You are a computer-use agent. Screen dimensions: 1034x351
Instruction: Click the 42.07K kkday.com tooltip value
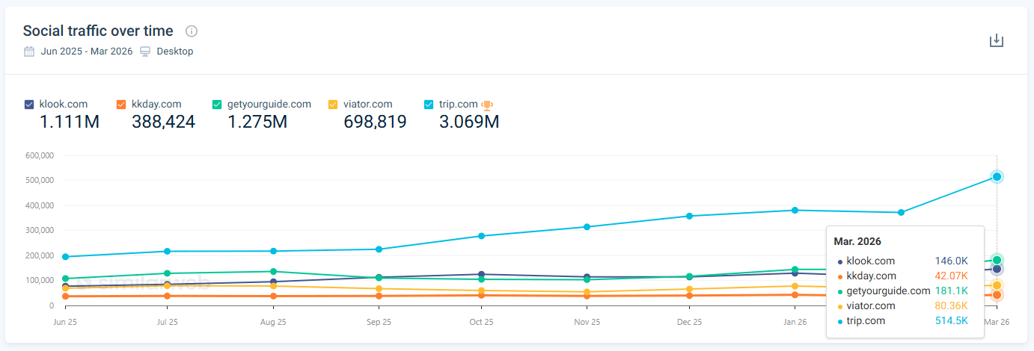coord(951,276)
